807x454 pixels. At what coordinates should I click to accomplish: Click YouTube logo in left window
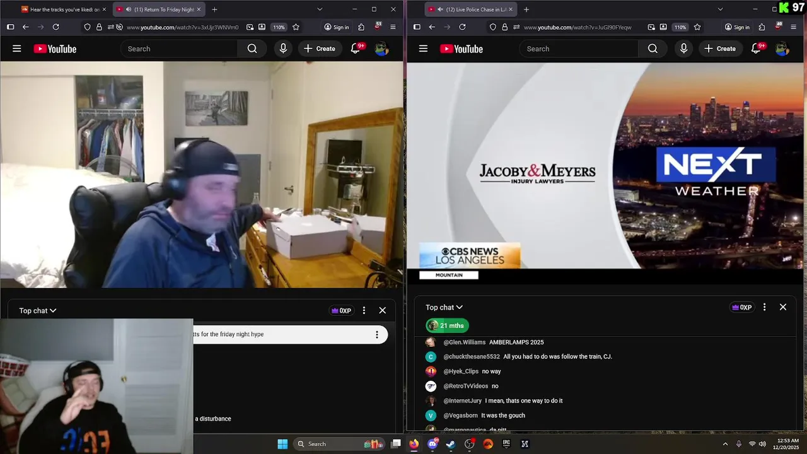[x=55, y=49]
